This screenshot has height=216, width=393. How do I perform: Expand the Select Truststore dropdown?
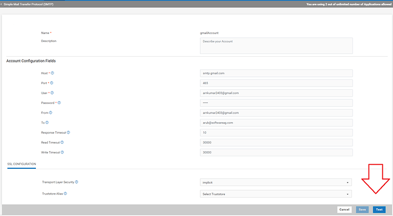tap(276, 194)
